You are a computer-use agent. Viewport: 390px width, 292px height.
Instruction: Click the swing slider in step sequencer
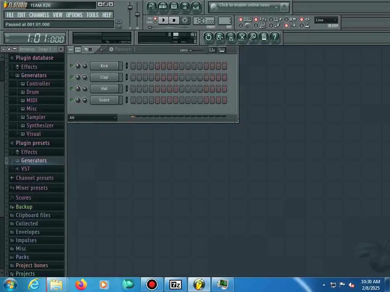(x=196, y=51)
